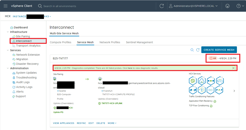Click the HCX service icon with three linked squares, bottom row

pyautogui.click(x=219, y=90)
